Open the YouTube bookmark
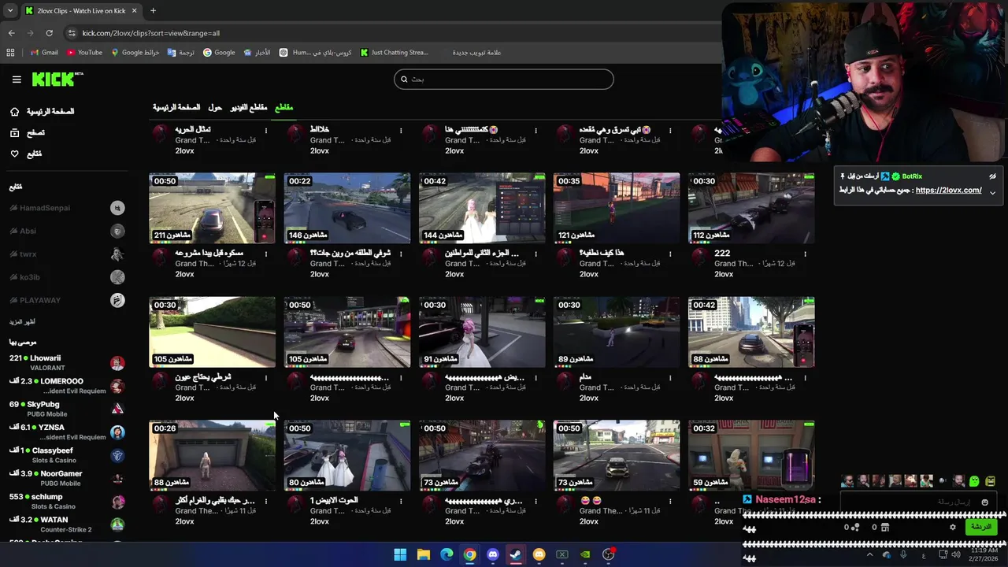The width and height of the screenshot is (1008, 567). [x=84, y=53]
